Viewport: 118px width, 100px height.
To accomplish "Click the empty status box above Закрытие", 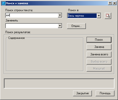I will coord(59,83).
